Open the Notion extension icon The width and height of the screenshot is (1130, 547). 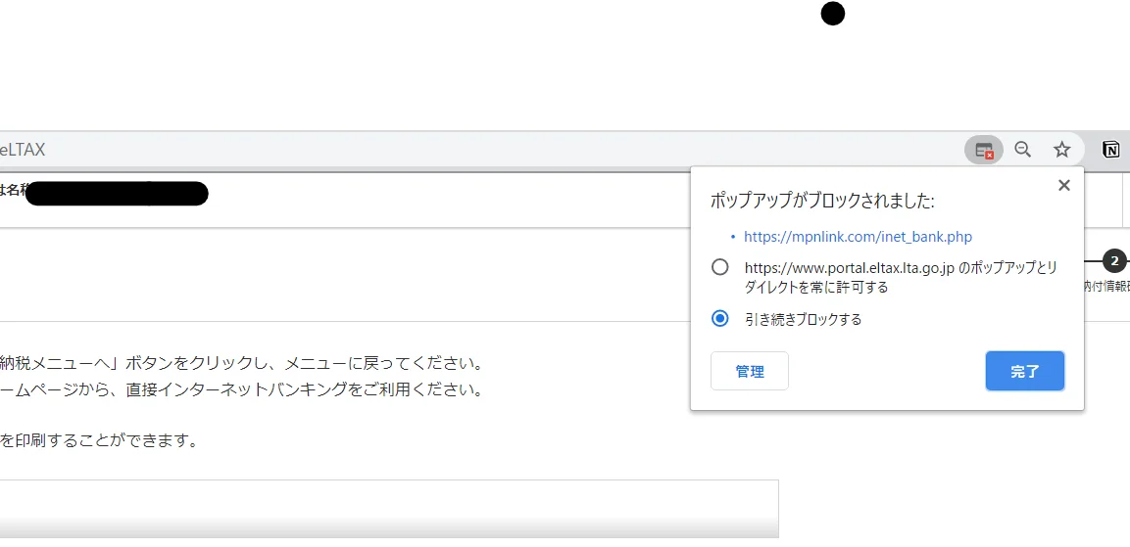1111,150
